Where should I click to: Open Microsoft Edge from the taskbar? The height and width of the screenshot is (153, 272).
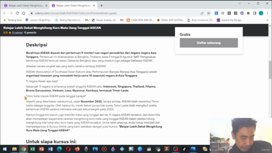[x=59, y=149]
